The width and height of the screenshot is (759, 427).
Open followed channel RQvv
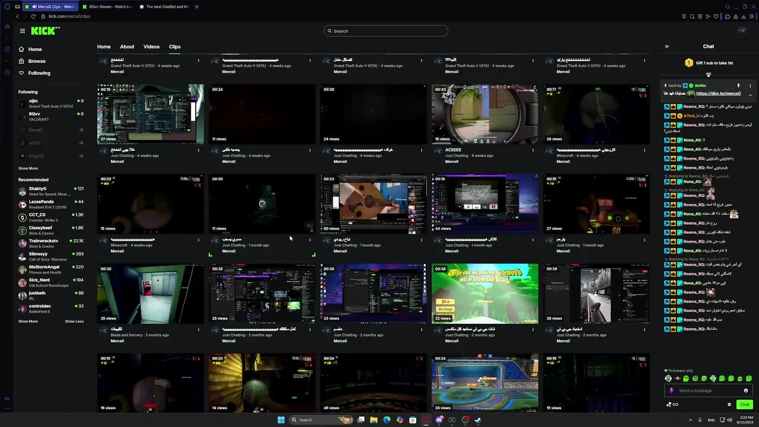click(51, 116)
